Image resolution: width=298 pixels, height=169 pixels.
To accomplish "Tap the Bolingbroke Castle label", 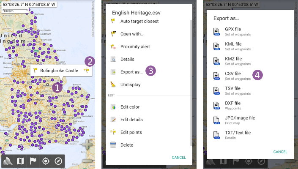I will (59, 71).
